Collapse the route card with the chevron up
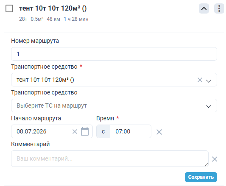This screenshot has height=186, width=226. click(204, 8)
